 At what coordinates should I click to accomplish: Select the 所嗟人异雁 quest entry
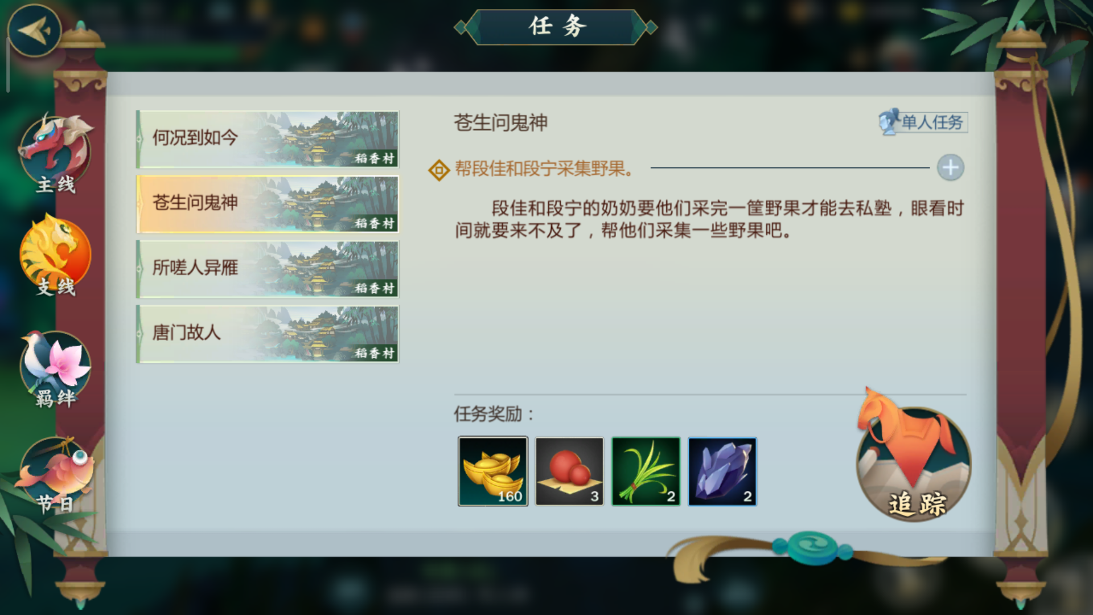click(x=268, y=269)
